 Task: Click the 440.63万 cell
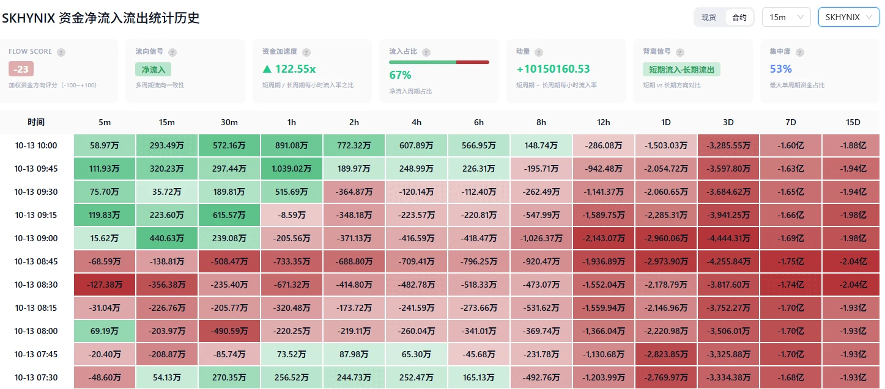(167, 238)
